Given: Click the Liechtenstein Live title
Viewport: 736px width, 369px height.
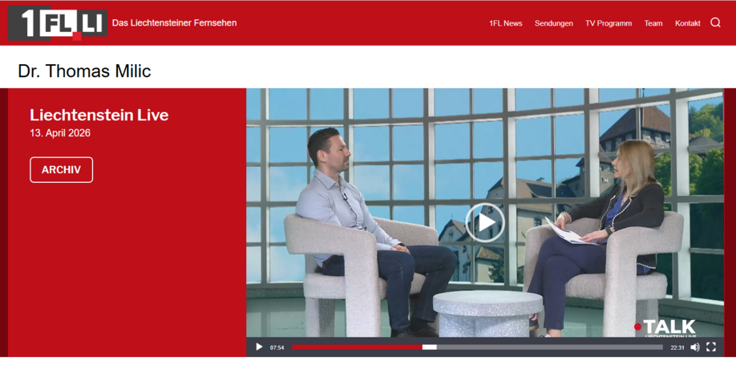Looking at the screenshot, I should pos(99,115).
